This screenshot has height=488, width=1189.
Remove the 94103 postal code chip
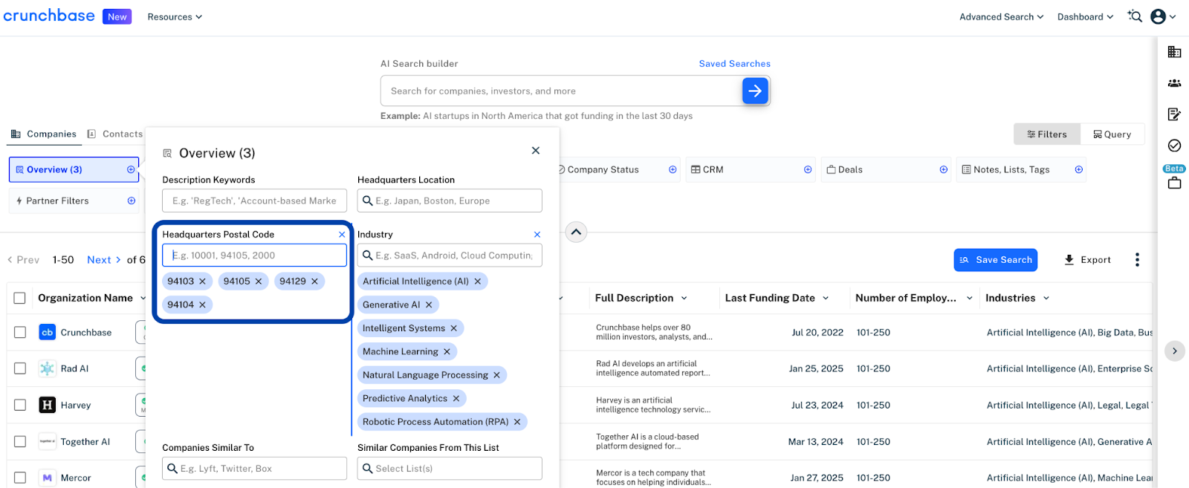pos(202,282)
